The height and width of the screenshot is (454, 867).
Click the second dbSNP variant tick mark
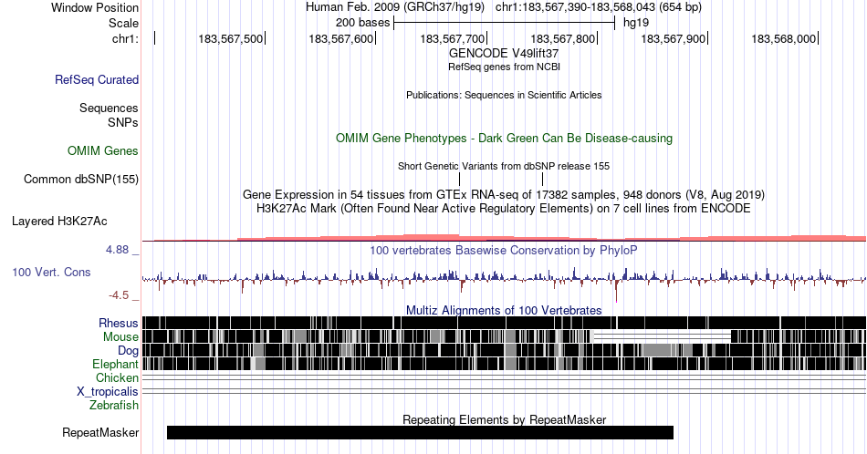tap(542, 179)
